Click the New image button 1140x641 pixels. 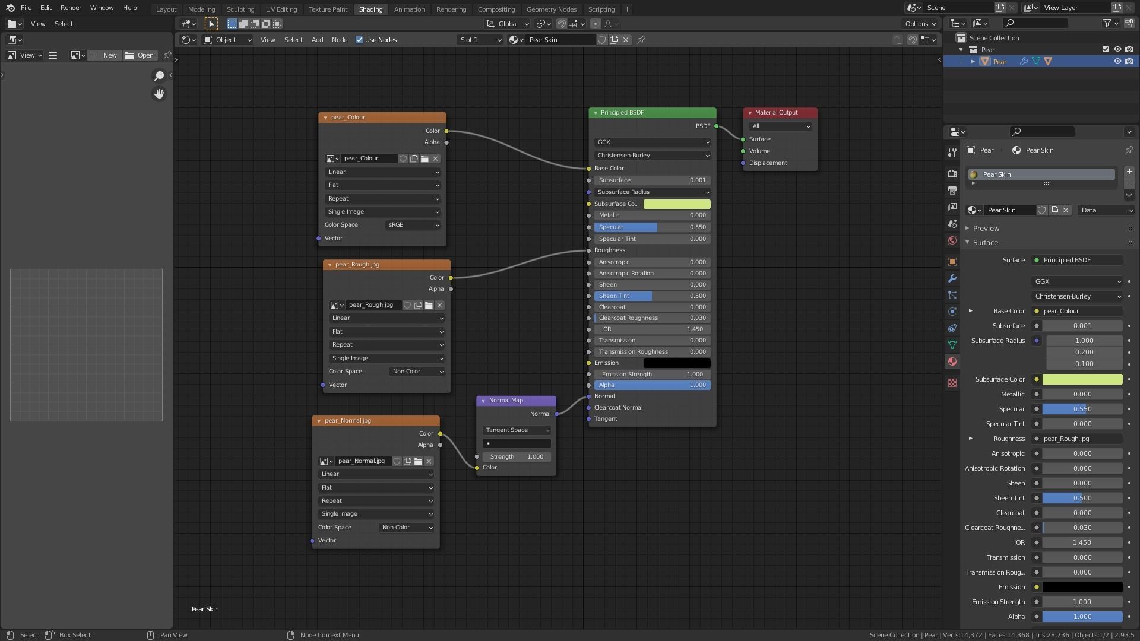[104, 55]
